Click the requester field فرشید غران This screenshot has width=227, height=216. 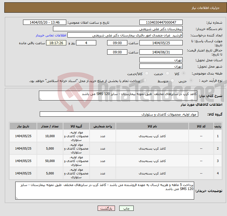125,35
